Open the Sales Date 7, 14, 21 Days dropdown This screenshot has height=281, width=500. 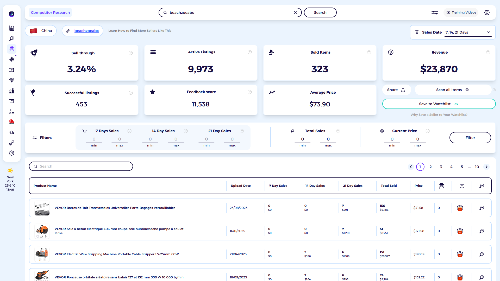click(468, 33)
